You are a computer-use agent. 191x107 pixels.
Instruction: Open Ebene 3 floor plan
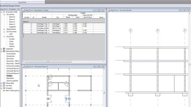click(12, 24)
